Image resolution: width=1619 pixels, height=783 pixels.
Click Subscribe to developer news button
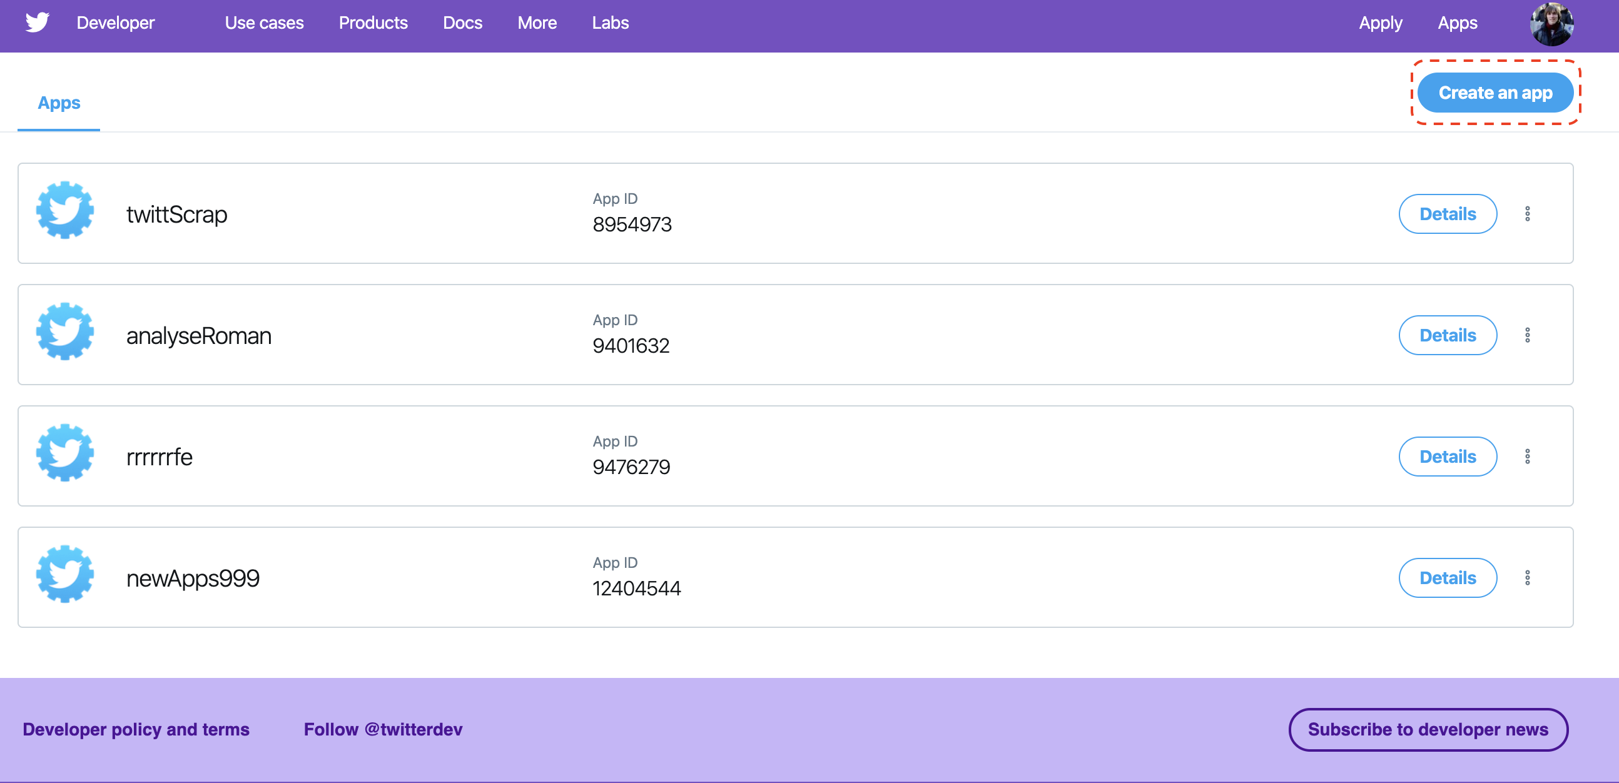tap(1428, 729)
